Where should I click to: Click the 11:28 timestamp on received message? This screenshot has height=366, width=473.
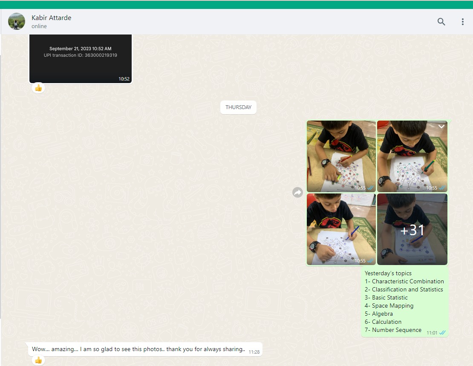tap(254, 352)
